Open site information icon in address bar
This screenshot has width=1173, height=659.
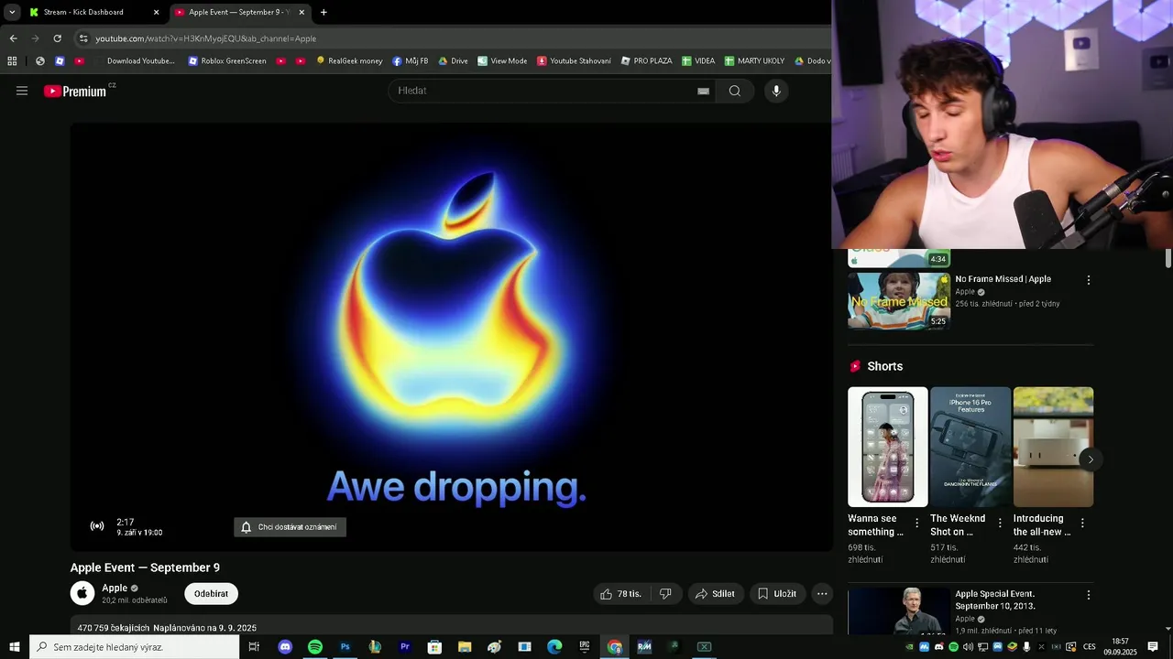[83, 38]
